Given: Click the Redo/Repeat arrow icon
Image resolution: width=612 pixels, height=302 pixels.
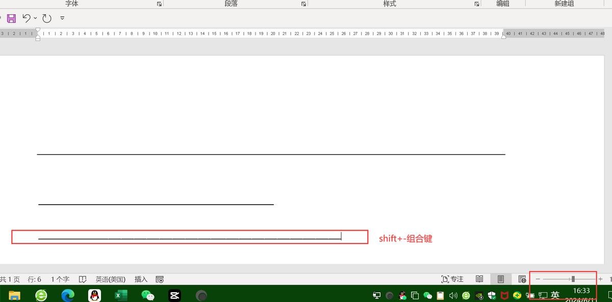Looking at the screenshot, I should coord(47,18).
